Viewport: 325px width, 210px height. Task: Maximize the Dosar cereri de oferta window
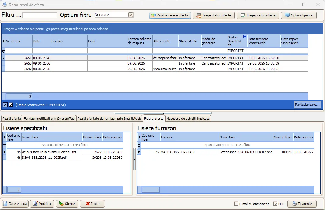pos(304,5)
